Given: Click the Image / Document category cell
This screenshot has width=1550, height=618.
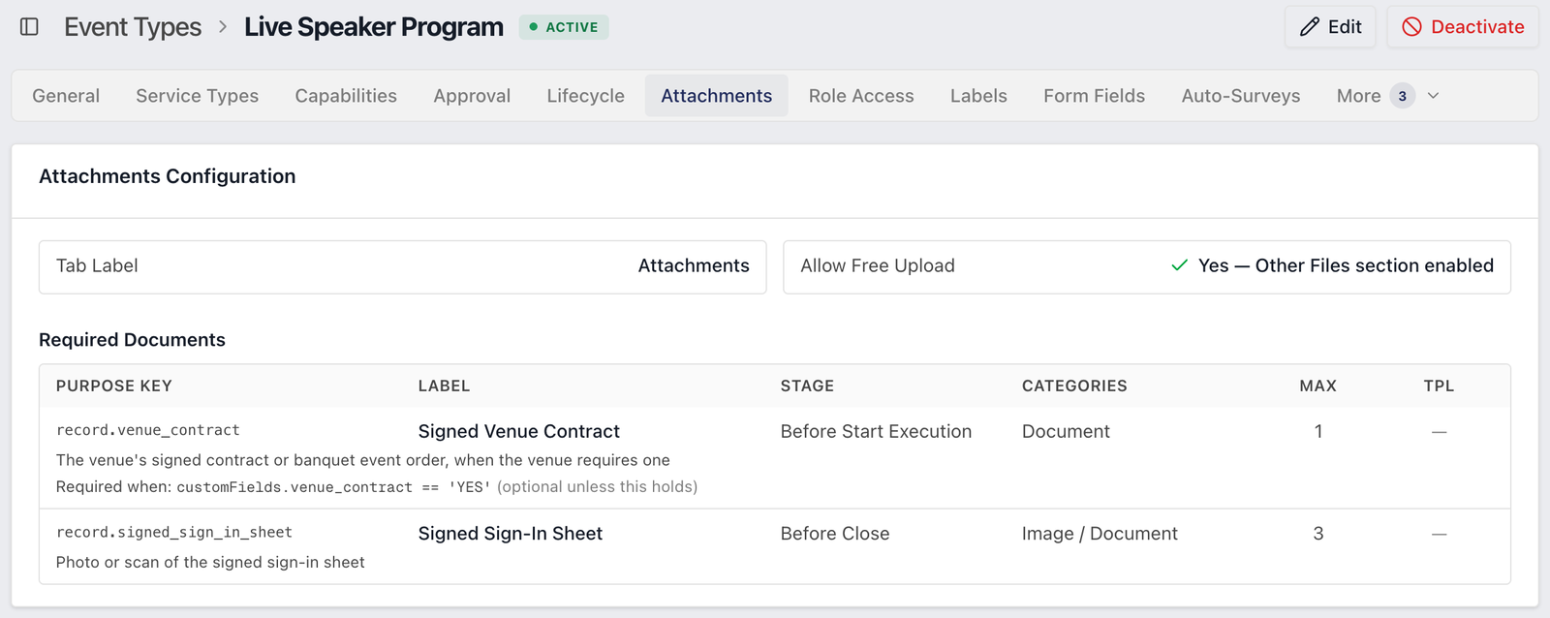Looking at the screenshot, I should click(x=1100, y=534).
